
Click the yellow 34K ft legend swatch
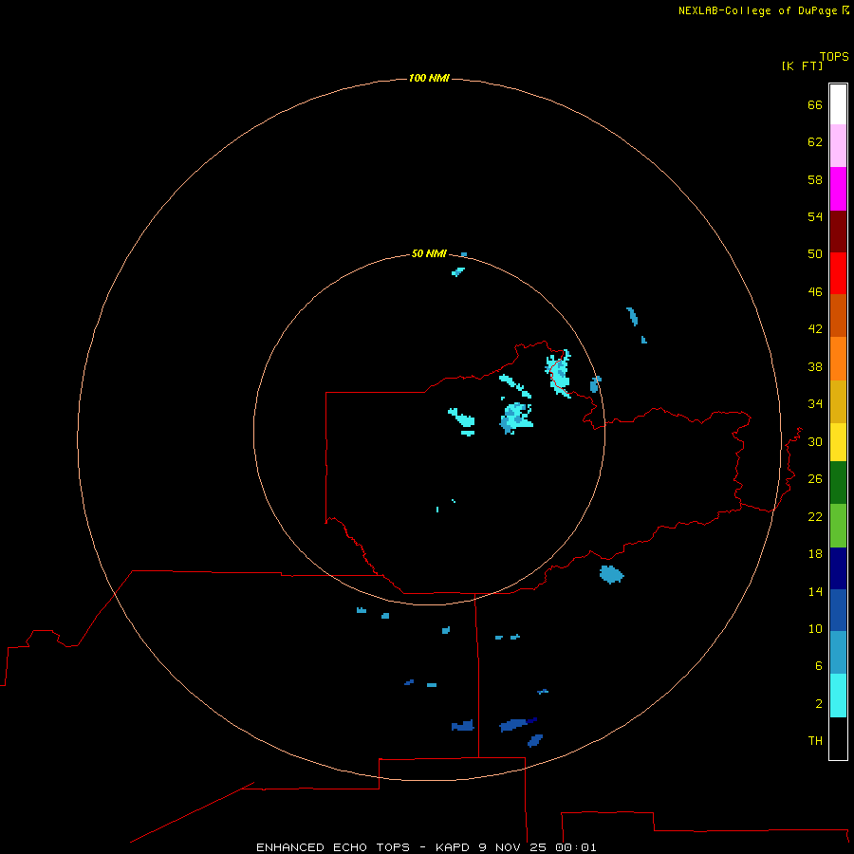click(x=838, y=442)
